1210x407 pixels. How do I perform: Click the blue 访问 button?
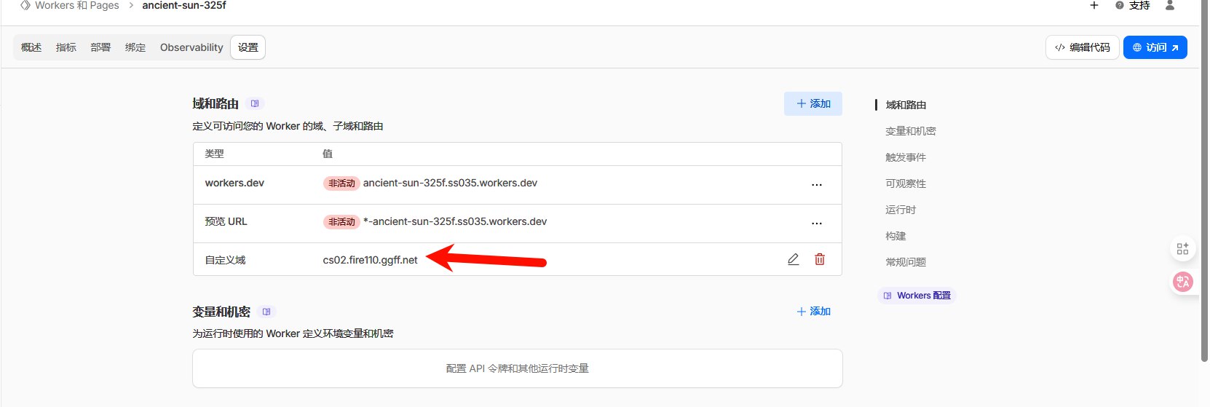(x=1155, y=47)
